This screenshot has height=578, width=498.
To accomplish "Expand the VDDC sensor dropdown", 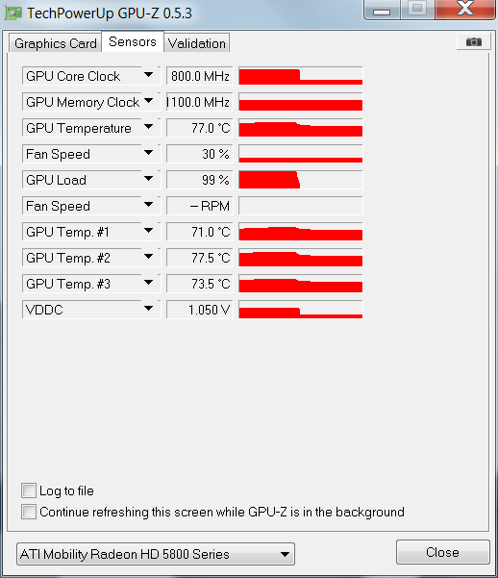I will click(x=149, y=309).
